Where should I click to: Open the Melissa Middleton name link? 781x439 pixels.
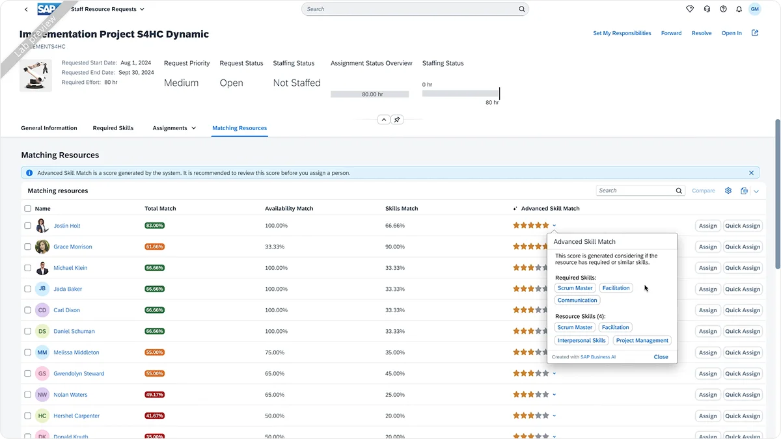click(x=76, y=353)
